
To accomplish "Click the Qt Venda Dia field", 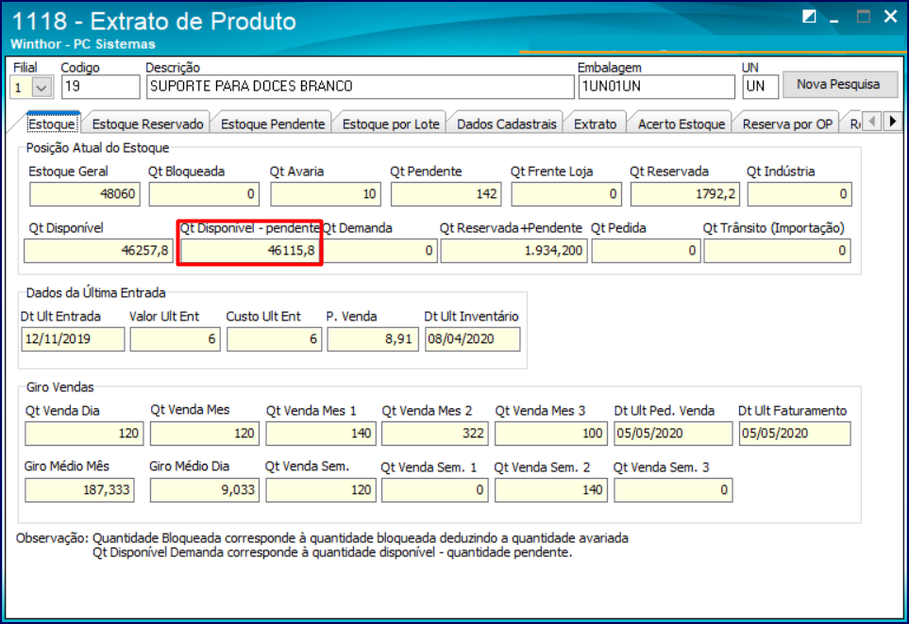I will [x=85, y=434].
